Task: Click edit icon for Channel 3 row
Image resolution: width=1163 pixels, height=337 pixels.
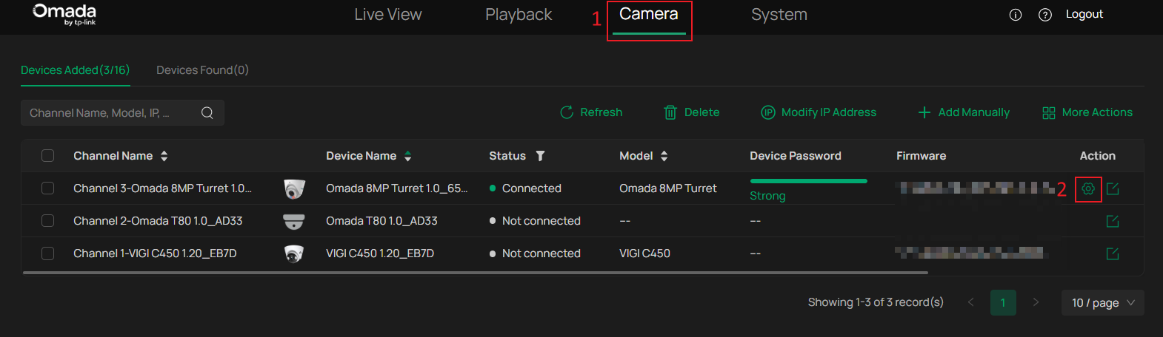Action: tap(1113, 188)
